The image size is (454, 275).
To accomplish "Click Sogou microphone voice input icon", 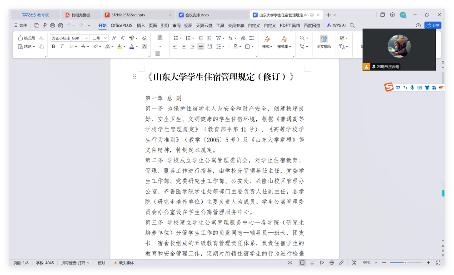I will point(412,87).
